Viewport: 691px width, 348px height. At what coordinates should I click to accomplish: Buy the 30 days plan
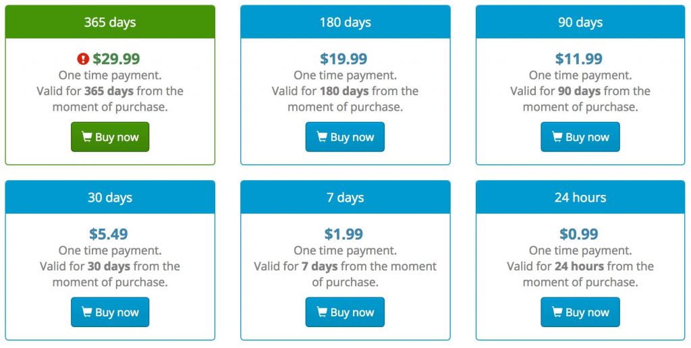[x=110, y=312]
